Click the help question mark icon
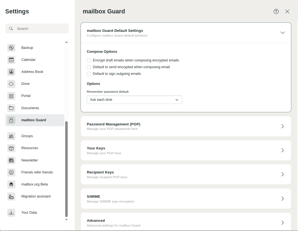The height and width of the screenshot is (231, 298). [x=276, y=11]
